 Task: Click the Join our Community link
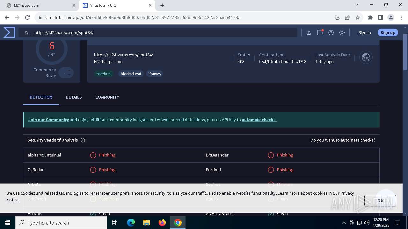point(48,120)
